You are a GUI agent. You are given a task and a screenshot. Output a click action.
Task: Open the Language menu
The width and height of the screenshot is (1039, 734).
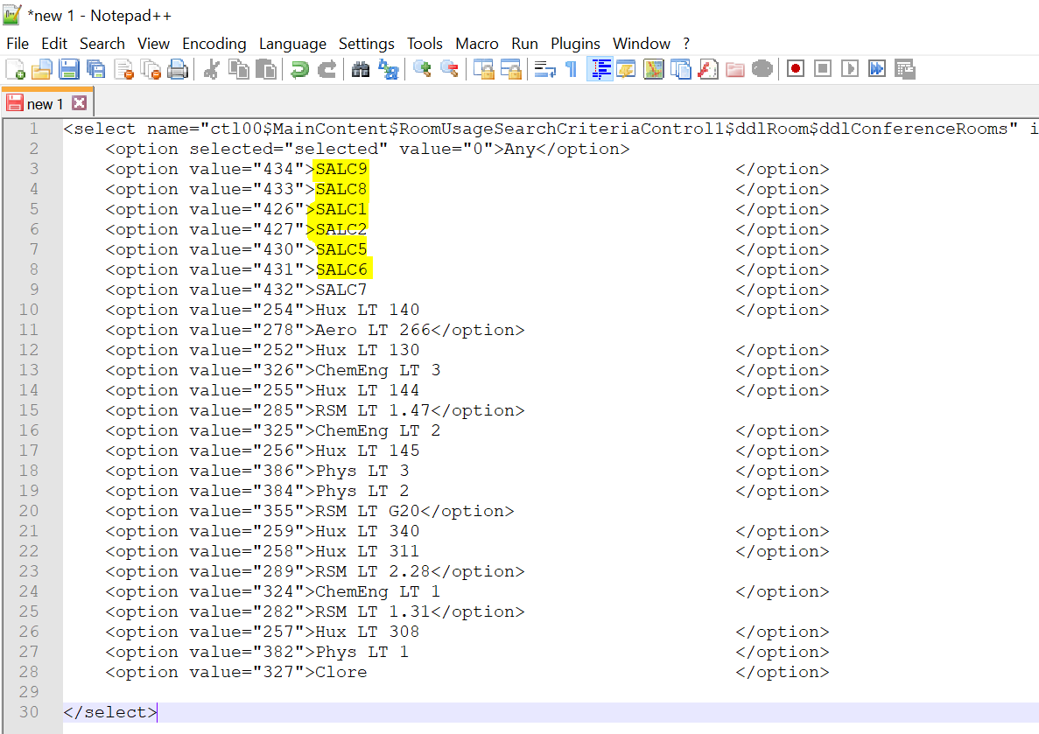(292, 44)
